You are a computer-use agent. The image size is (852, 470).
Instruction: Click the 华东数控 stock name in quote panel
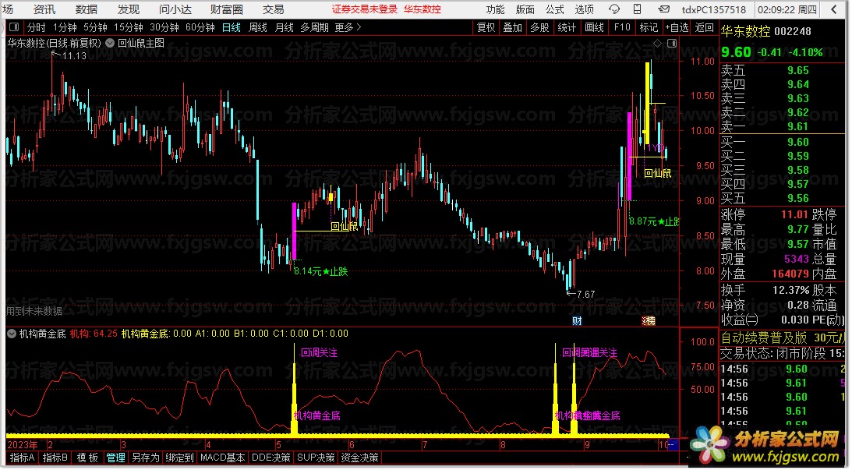point(745,31)
